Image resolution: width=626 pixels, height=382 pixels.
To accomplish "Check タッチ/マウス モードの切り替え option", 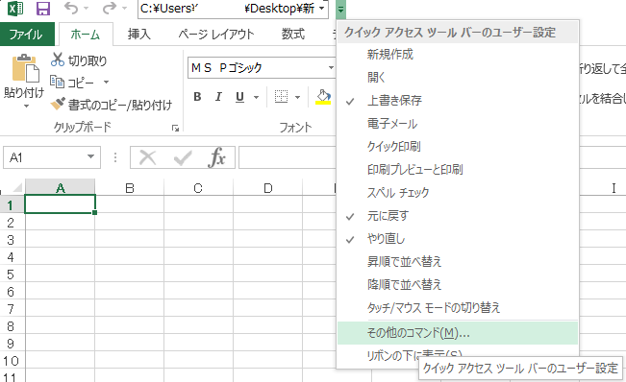I will click(x=458, y=308).
